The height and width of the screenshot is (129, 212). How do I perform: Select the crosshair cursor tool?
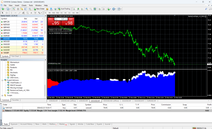(7, 13)
